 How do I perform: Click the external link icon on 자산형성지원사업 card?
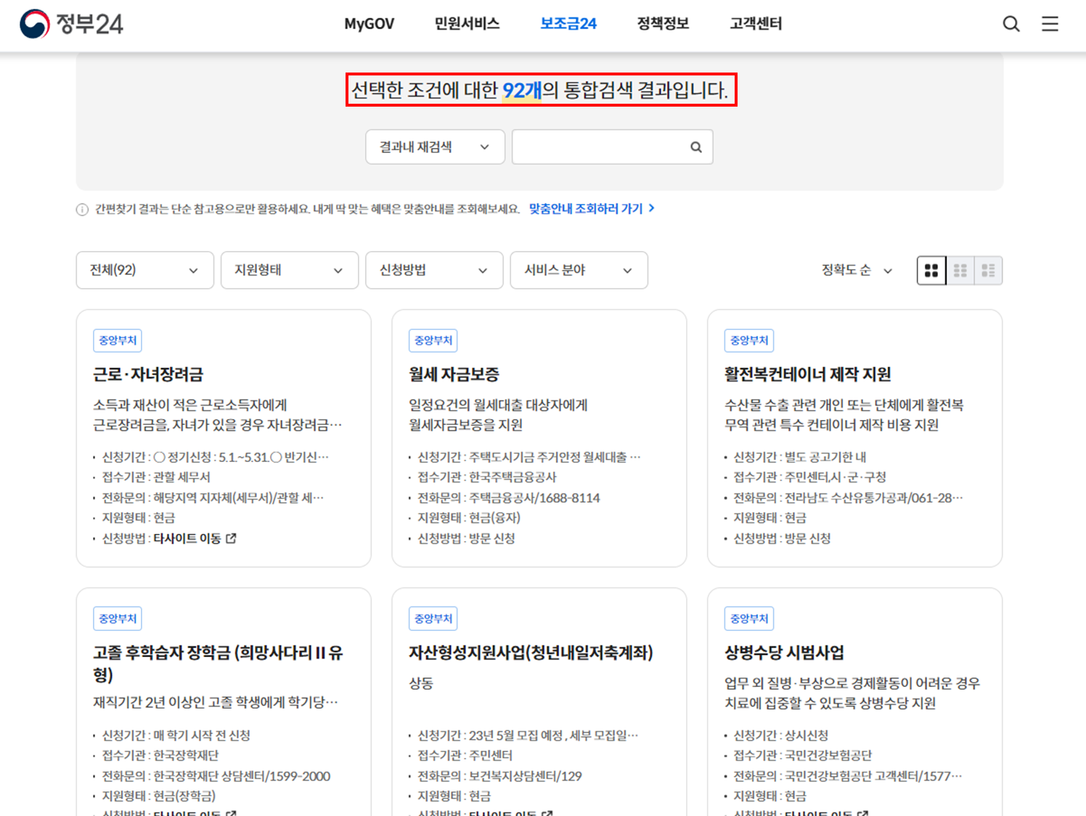coord(547,812)
